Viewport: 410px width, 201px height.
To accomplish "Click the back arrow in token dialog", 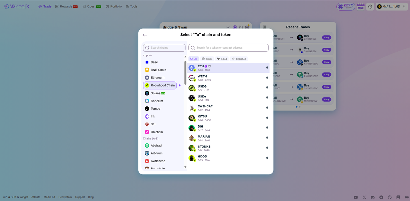I will coord(145,35).
